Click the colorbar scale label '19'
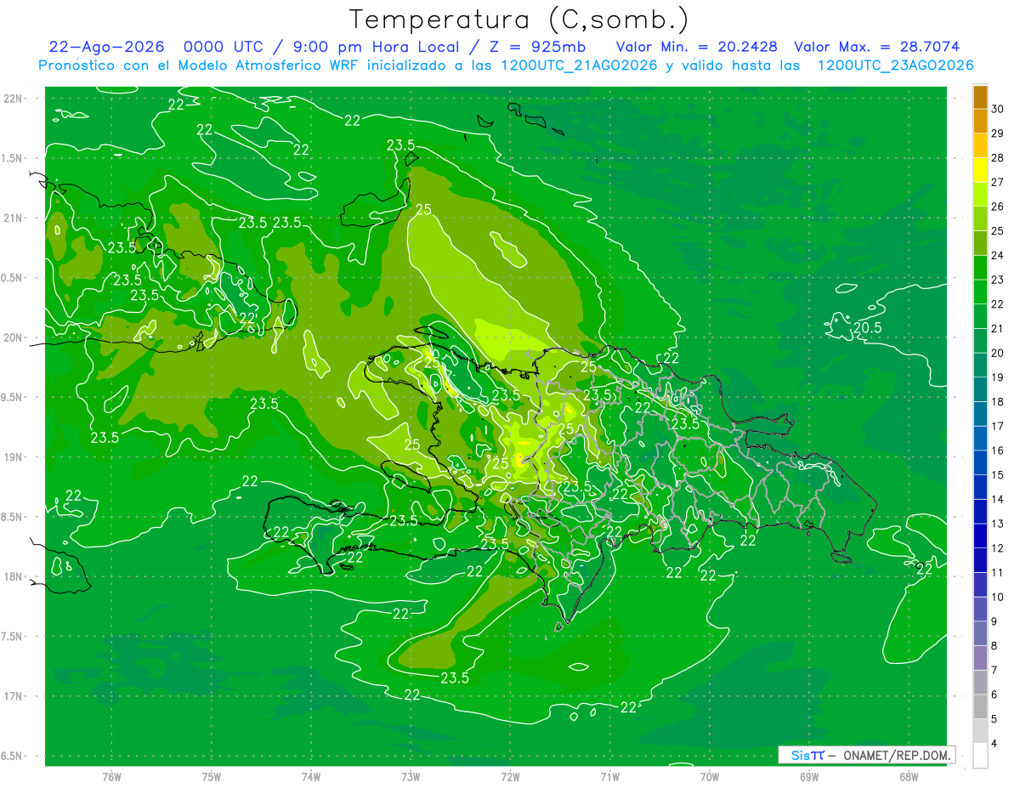The width and height of the screenshot is (1020, 788). [x=998, y=377]
